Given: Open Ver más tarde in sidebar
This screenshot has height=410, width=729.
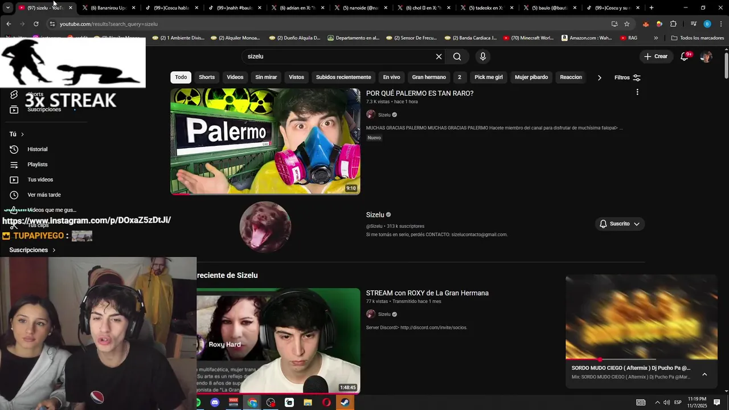Looking at the screenshot, I should 44,195.
